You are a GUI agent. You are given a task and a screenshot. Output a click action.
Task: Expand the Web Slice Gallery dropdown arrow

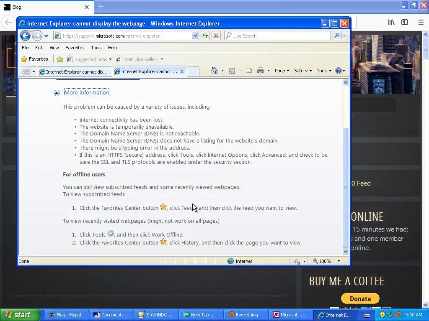tap(162, 59)
